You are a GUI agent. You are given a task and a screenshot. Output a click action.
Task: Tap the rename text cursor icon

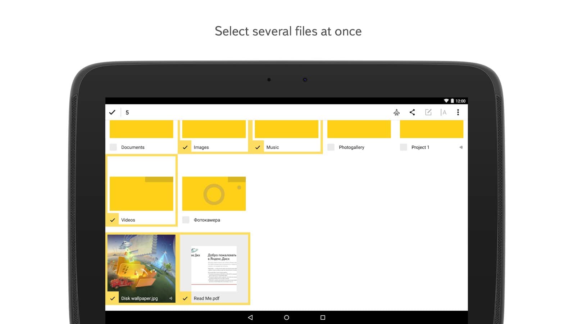tap(444, 112)
